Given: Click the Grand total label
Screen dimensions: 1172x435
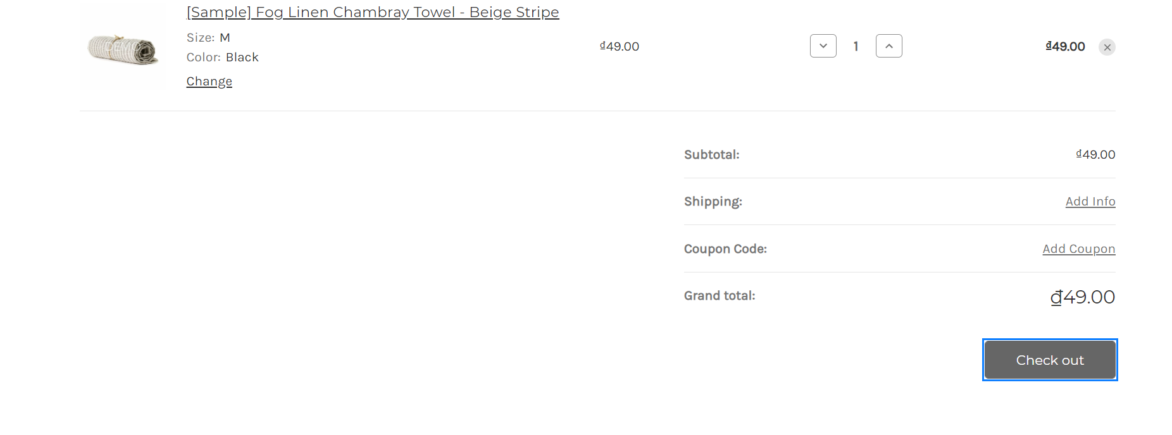Looking at the screenshot, I should [720, 296].
